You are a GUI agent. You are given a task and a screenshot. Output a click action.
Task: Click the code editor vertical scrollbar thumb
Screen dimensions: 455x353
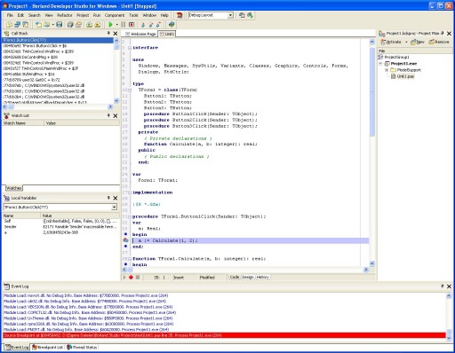(372, 91)
